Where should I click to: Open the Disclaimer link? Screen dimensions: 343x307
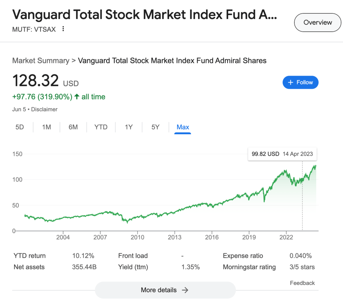[44, 109]
